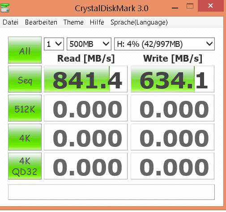
Task: Click the Read [MB/s] column header
Action: pyautogui.click(x=86, y=58)
